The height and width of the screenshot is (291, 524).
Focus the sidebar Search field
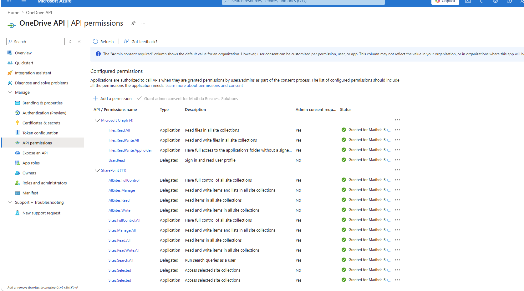36,42
